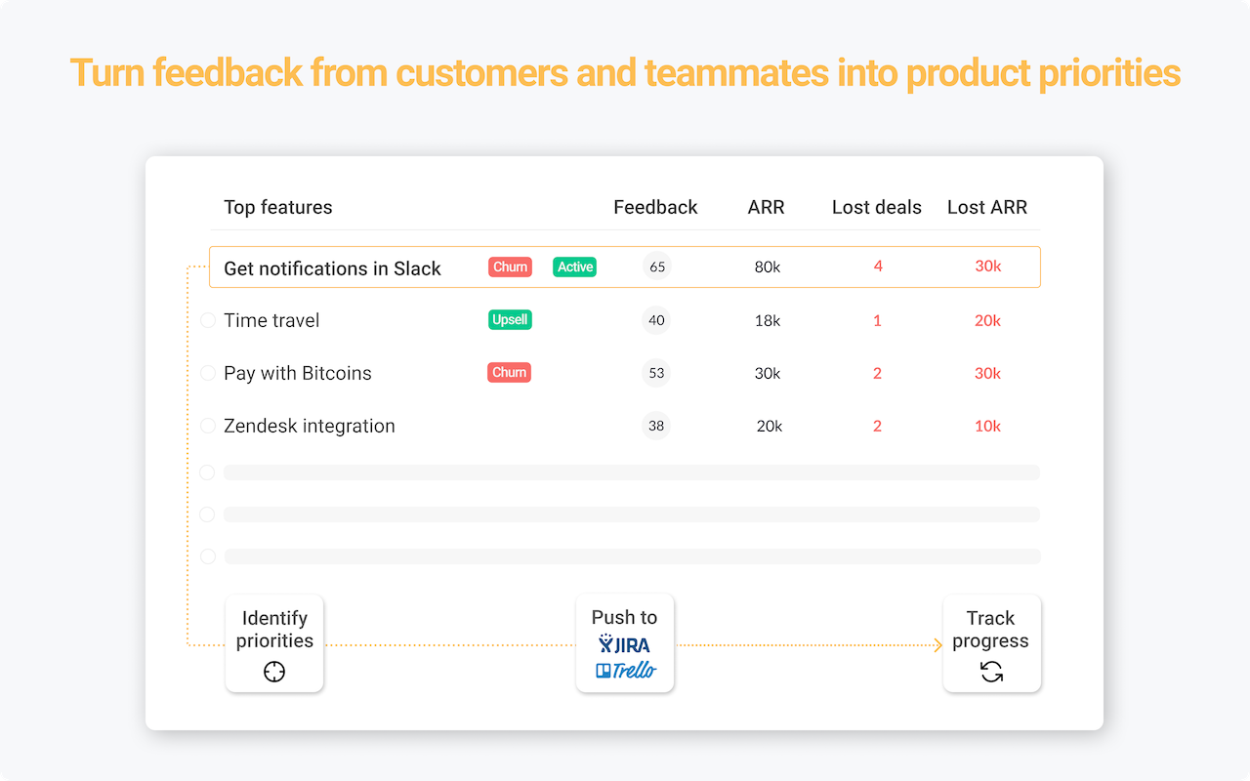The width and height of the screenshot is (1250, 781).
Task: Click the Identify priorities crosshair icon
Action: click(274, 672)
